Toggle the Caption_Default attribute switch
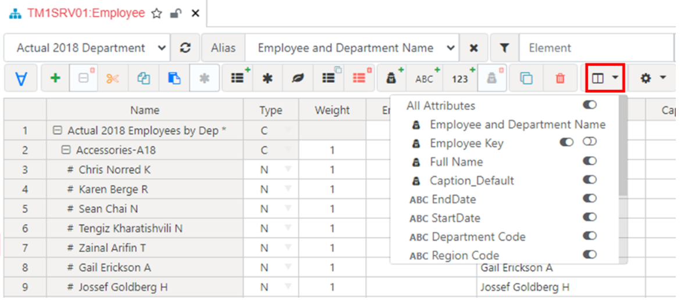This screenshot has height=300, width=688. point(590,179)
